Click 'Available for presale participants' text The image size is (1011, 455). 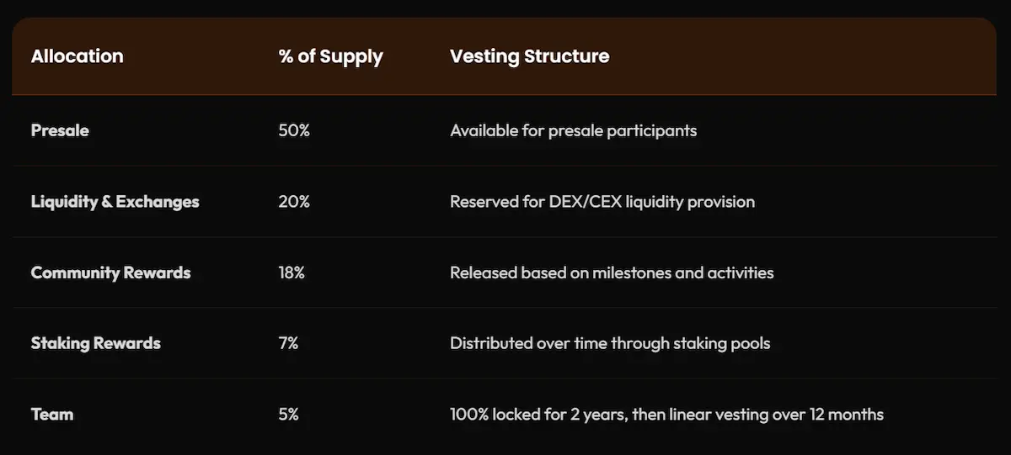pyautogui.click(x=573, y=130)
